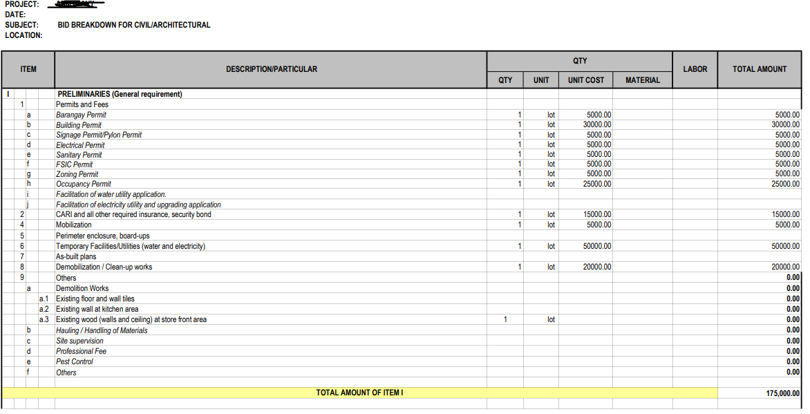
Task: Select the Building Permit description
Action: (x=79, y=125)
